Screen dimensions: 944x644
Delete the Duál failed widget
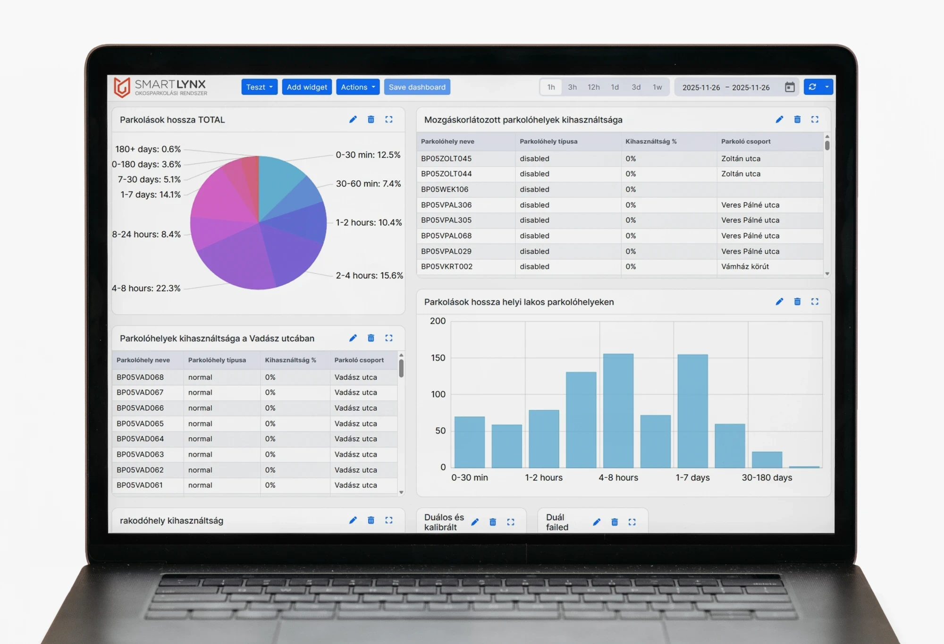click(x=614, y=522)
